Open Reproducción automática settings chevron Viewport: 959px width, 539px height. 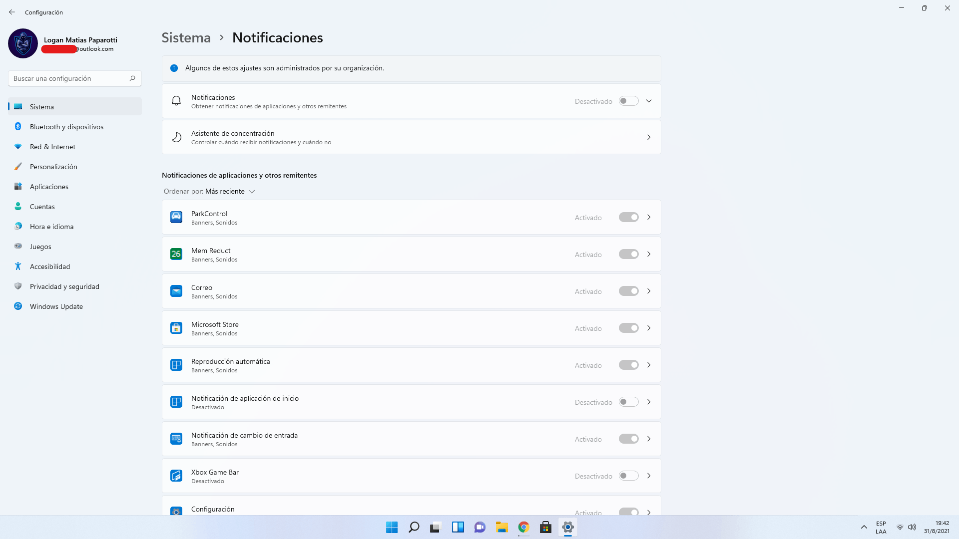(649, 365)
